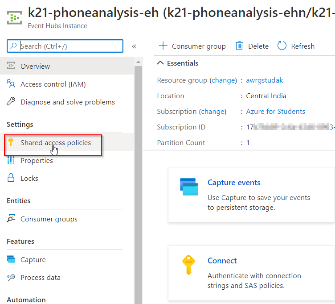The image size is (335, 304).
Task: Collapse the sidebar with double chevron
Action: pos(134,46)
